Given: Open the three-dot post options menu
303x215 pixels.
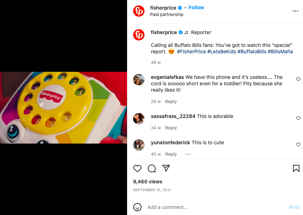Looking at the screenshot, I should 295,11.
